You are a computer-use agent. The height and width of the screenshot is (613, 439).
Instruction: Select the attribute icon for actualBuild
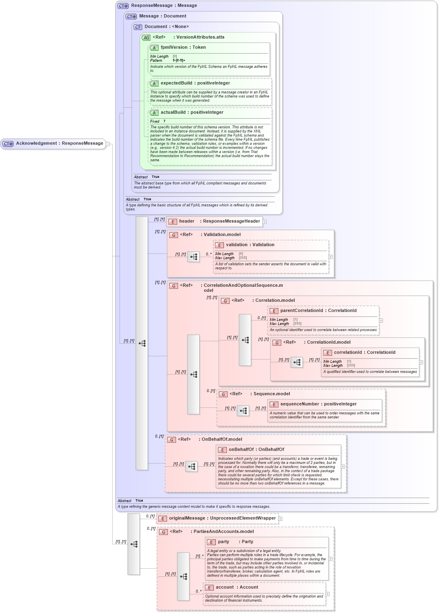(x=154, y=113)
